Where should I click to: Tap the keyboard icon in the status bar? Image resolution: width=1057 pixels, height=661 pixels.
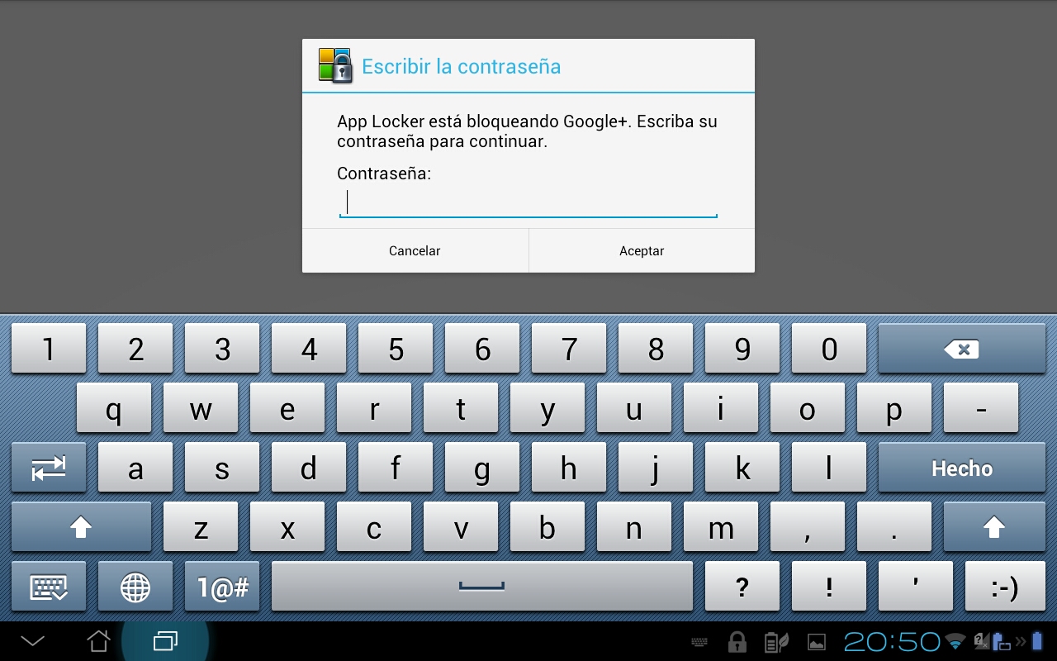699,642
